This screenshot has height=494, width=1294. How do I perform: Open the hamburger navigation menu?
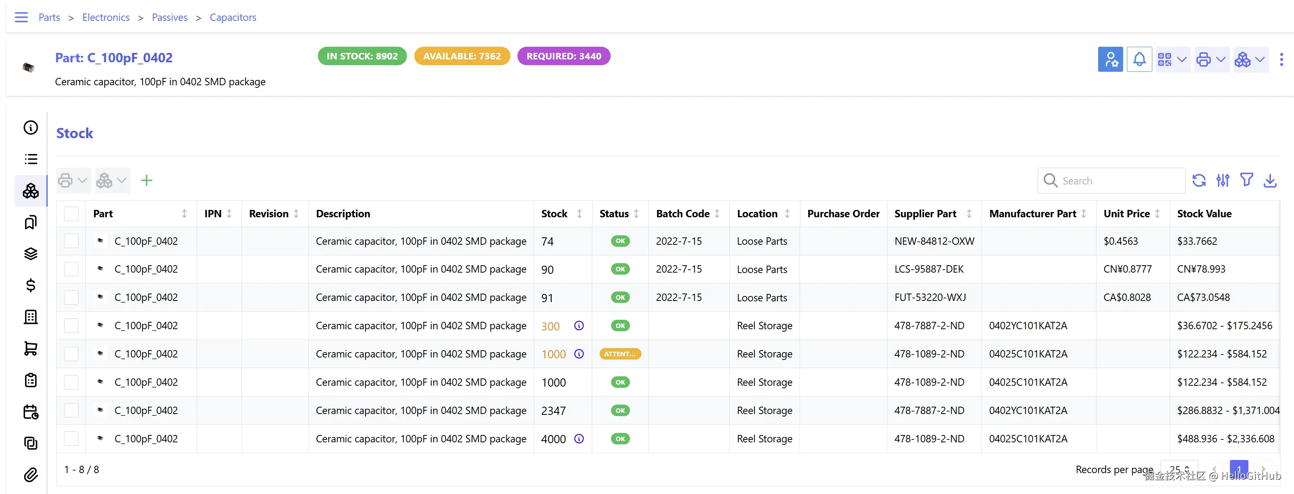tap(21, 18)
